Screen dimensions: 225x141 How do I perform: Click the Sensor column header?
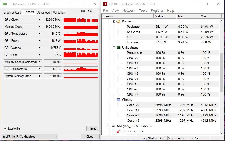pos(128,16)
